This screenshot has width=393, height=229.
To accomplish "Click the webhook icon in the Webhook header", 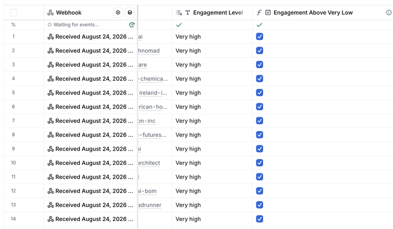I will tap(51, 13).
